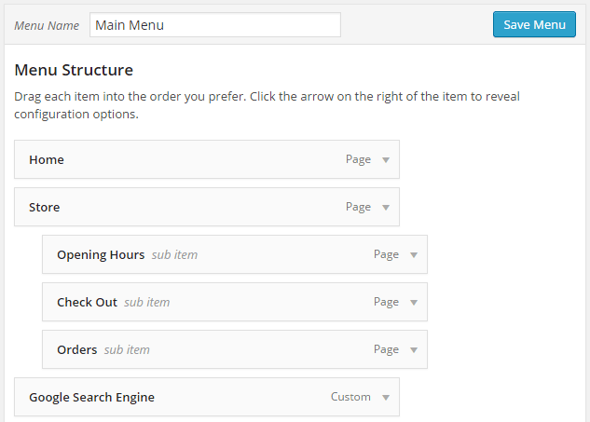Select the Check Out sub item
Image resolution: width=590 pixels, height=422 pixels.
[x=235, y=302]
